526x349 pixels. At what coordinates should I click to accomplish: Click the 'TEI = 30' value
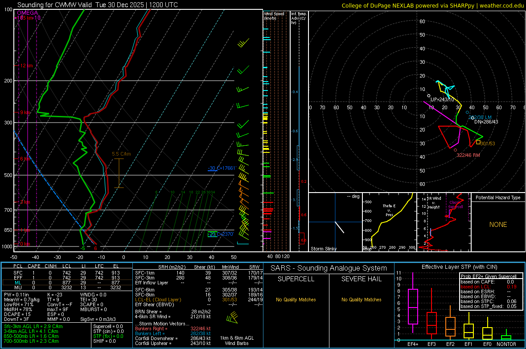tap(89, 300)
